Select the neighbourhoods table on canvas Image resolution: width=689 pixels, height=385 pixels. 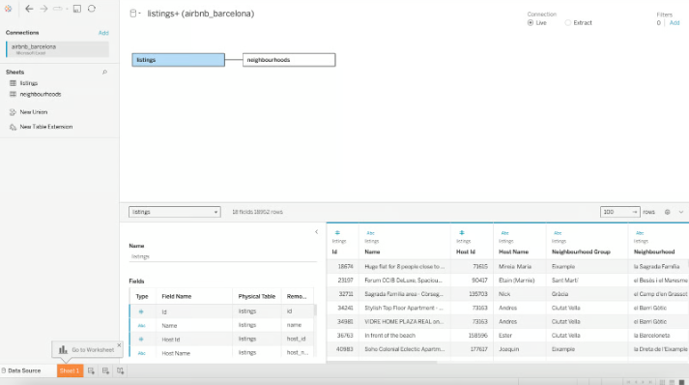(289, 60)
